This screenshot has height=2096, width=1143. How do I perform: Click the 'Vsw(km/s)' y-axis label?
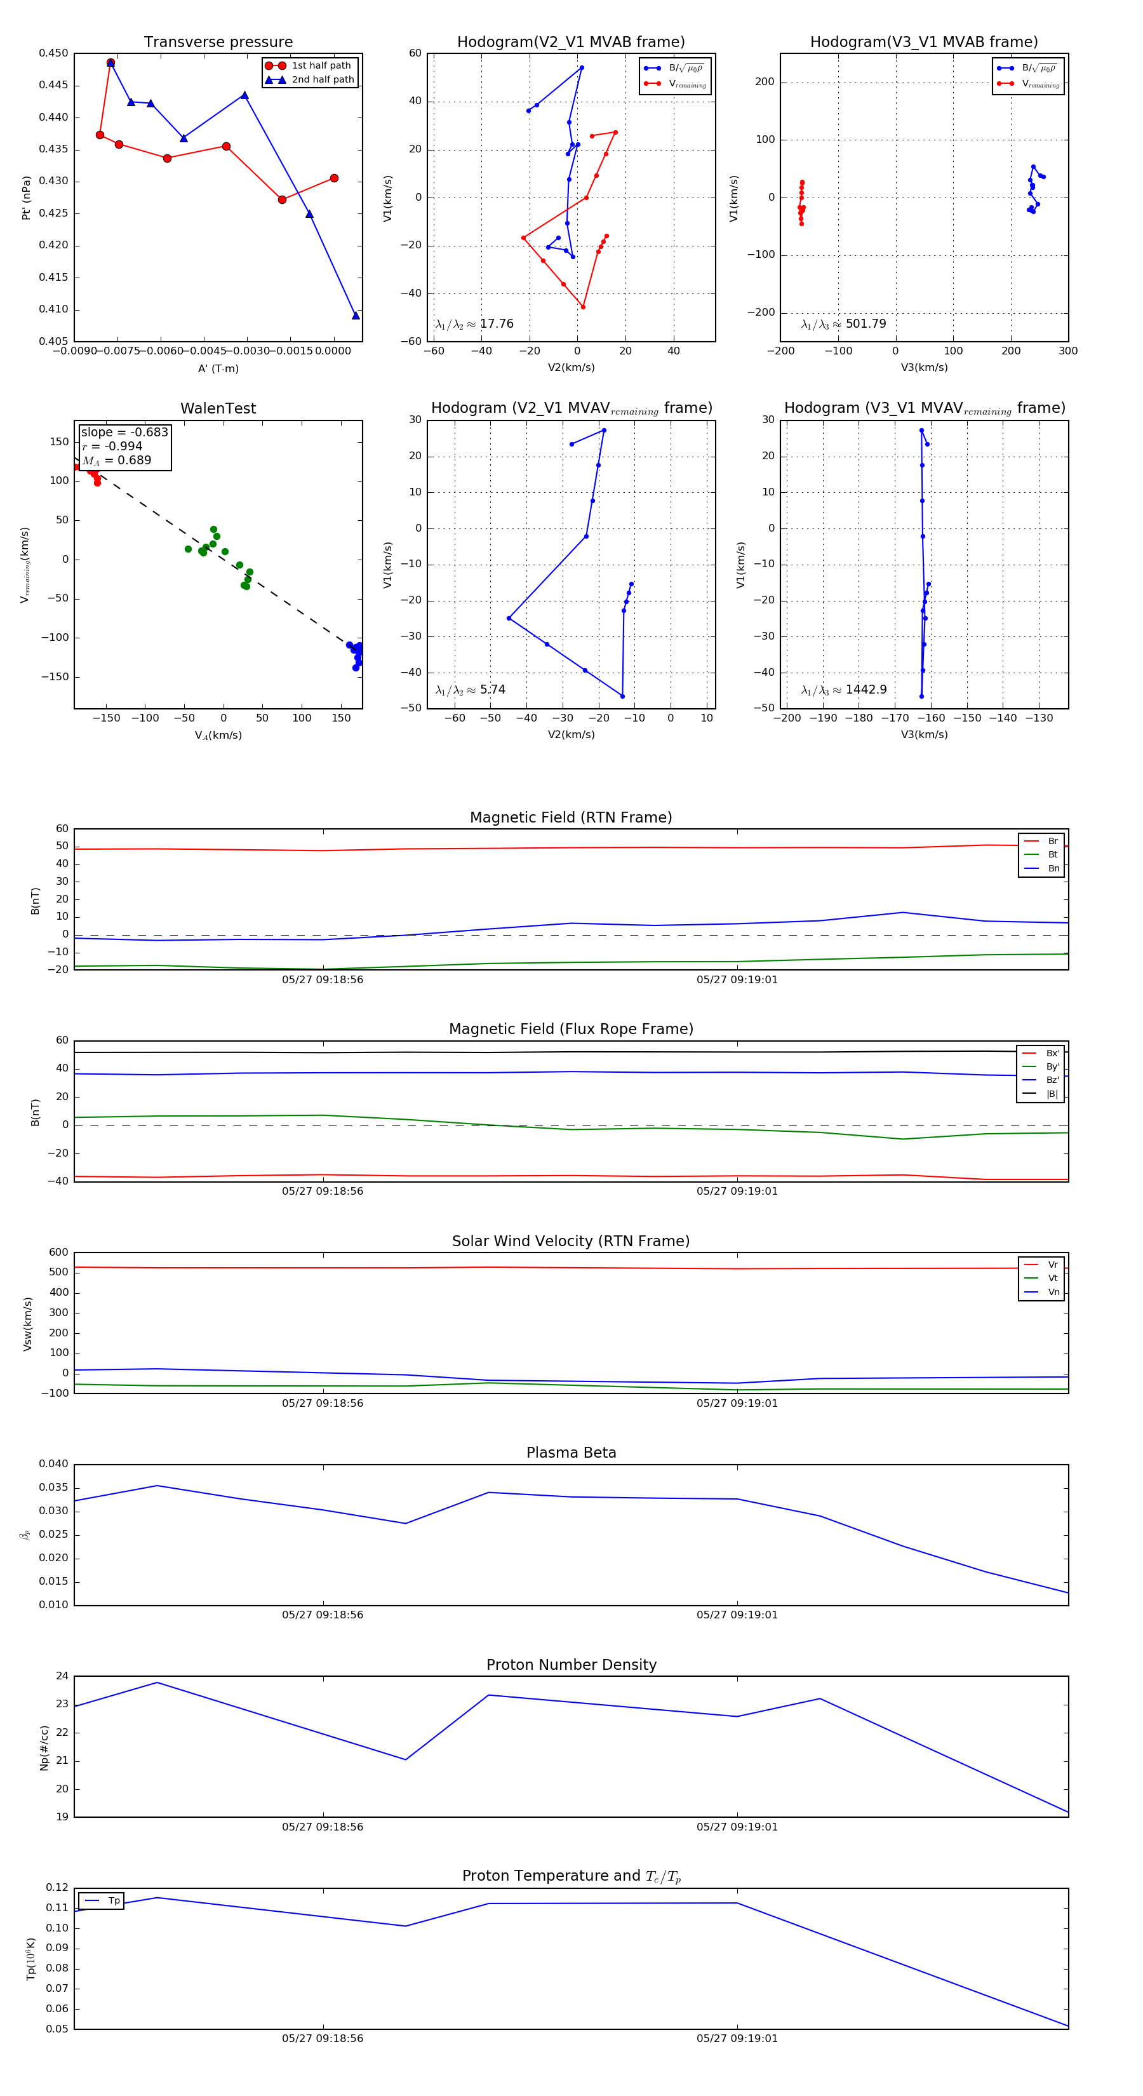(x=28, y=1324)
